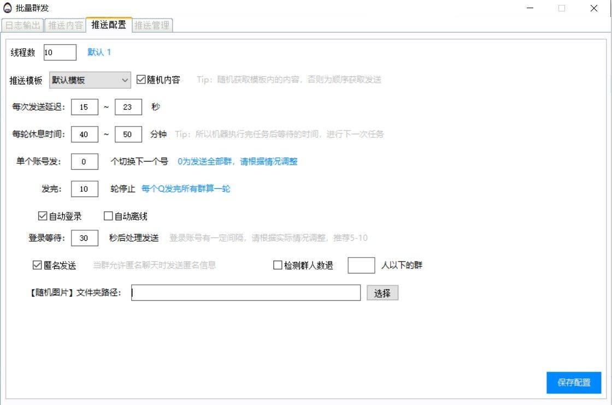This screenshot has width=612, height=405.
Task: Click the 登录等待 seconds field
Action: [84, 238]
